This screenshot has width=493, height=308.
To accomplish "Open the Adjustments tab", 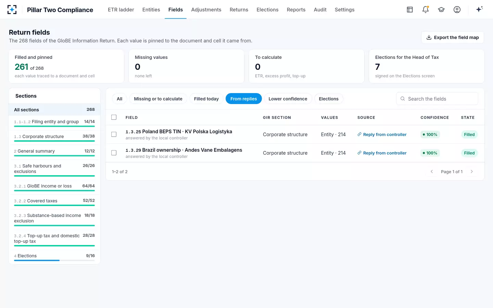I will coord(206,10).
